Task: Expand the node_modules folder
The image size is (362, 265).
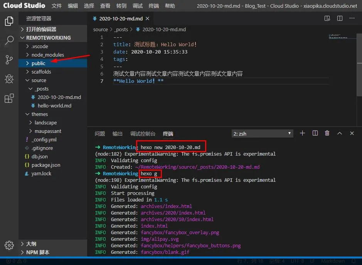Action: coord(53,55)
